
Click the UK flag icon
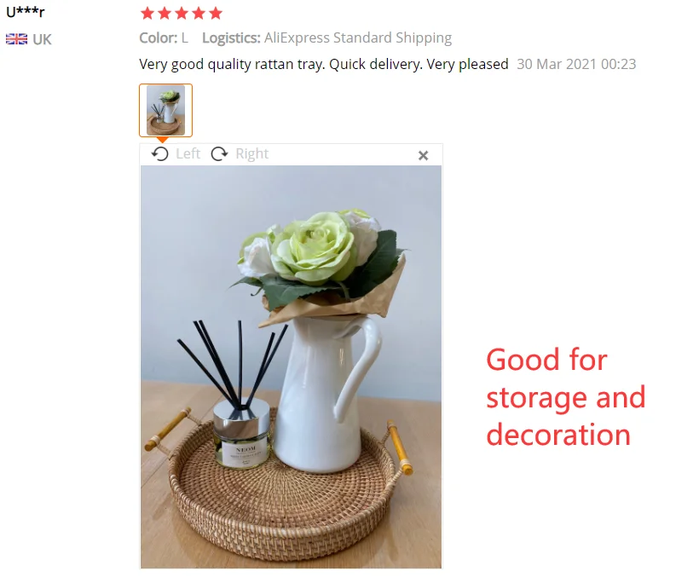[x=16, y=39]
